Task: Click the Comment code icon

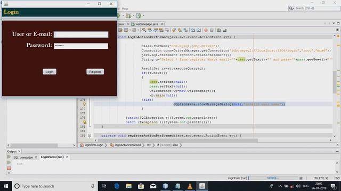Action: pyautogui.click(x=219, y=30)
